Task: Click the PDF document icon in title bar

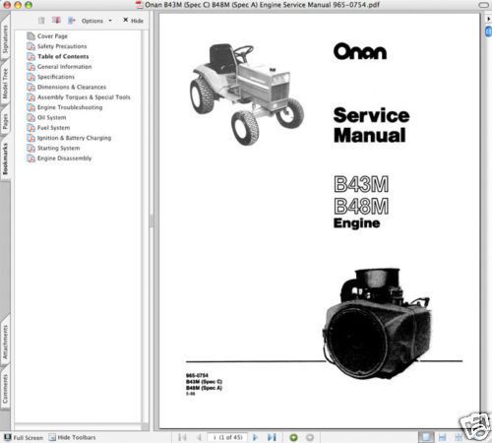Action: [139, 5]
